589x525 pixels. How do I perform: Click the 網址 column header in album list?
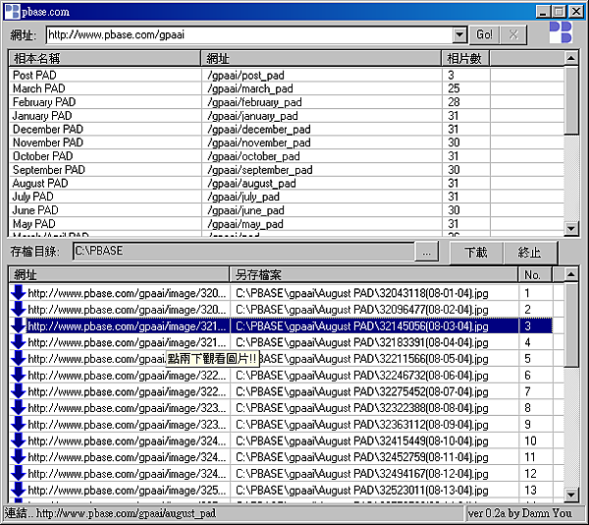coord(321,58)
